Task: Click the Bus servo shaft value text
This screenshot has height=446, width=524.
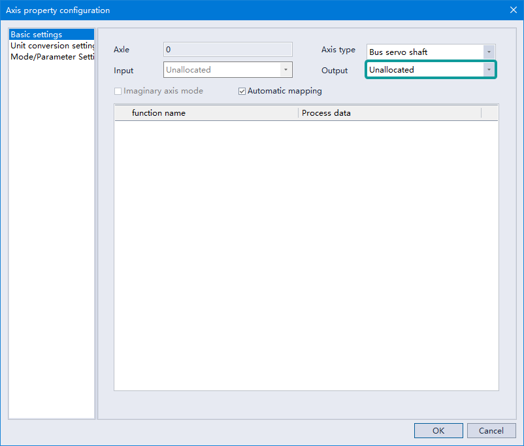Action: [x=398, y=52]
